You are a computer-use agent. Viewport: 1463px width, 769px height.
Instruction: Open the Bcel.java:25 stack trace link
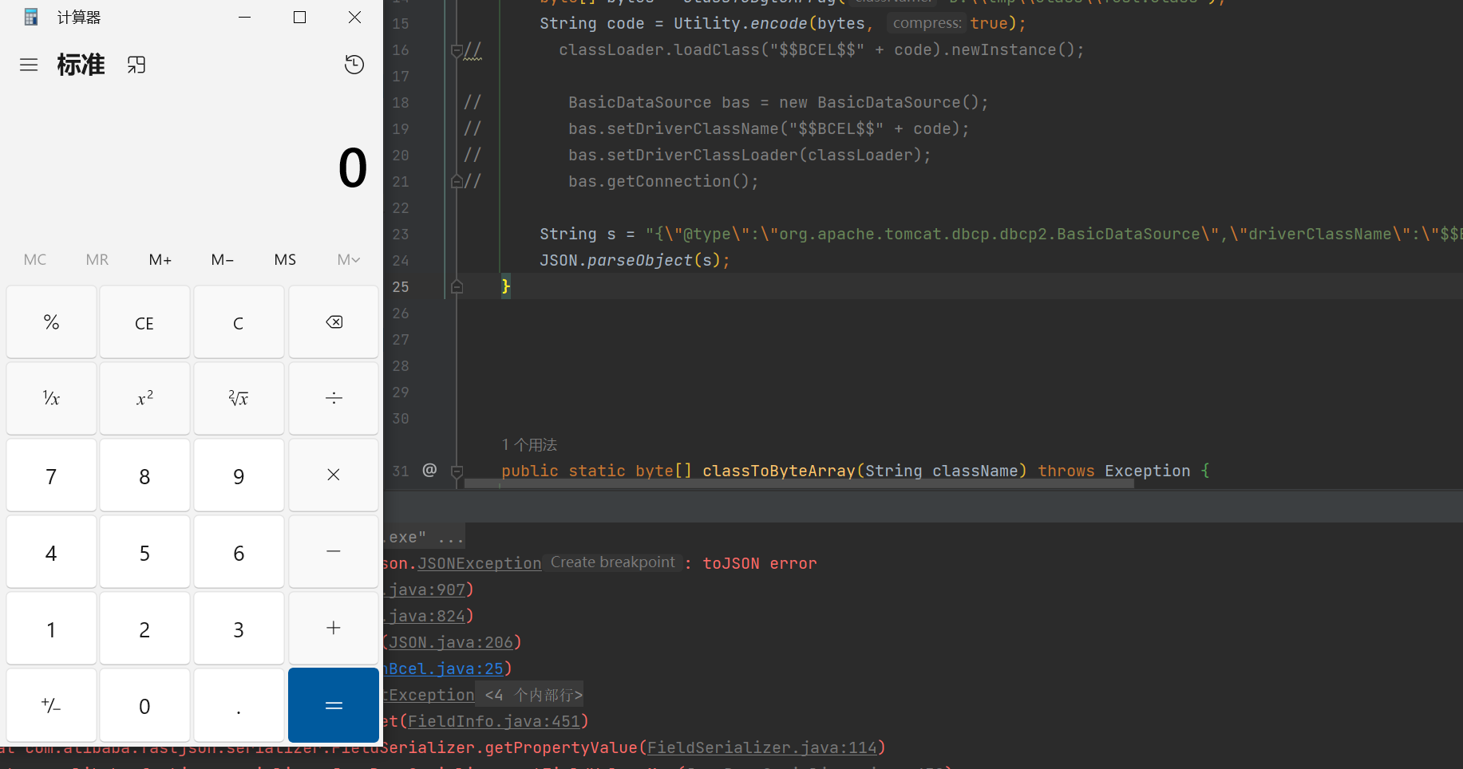click(x=445, y=668)
